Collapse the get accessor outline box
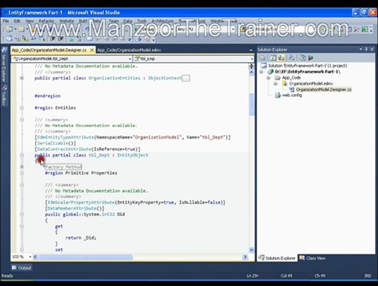 tap(22, 226)
